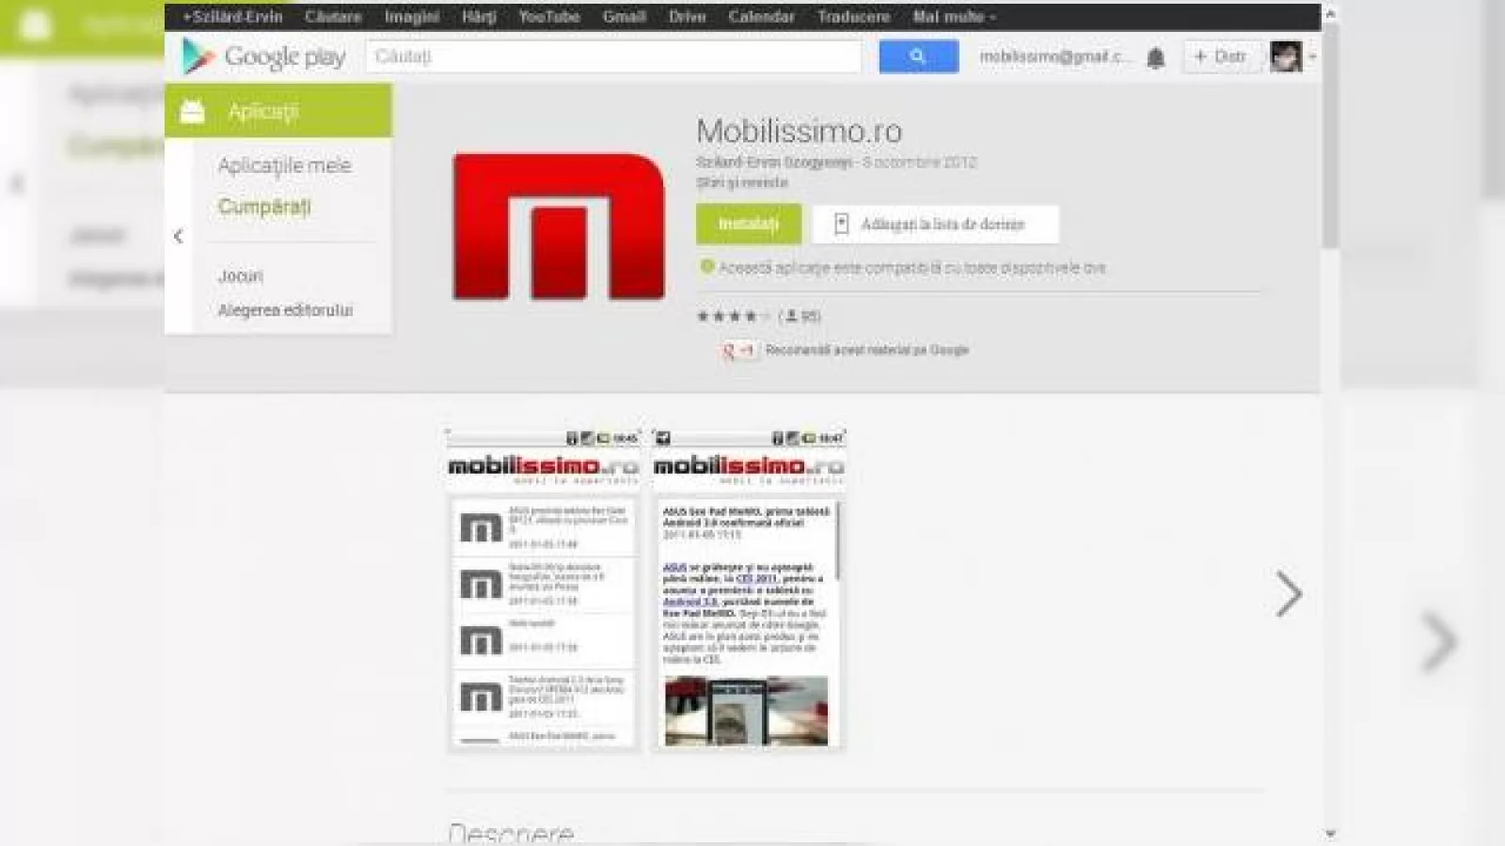The width and height of the screenshot is (1505, 846).
Task: Click the scrollbar up arrow
Action: click(x=1330, y=13)
